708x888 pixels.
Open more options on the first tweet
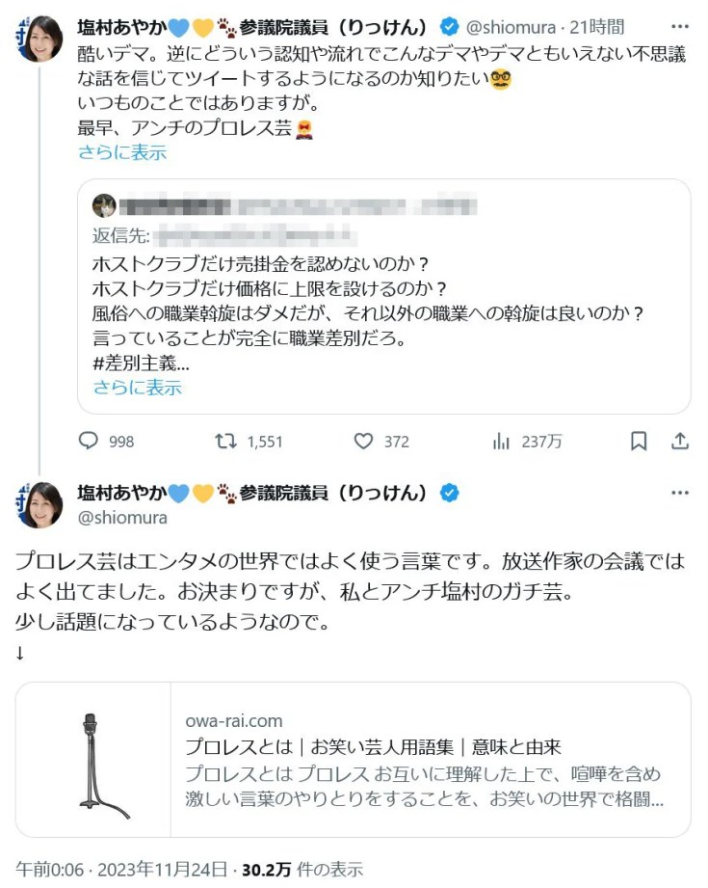[x=680, y=26]
